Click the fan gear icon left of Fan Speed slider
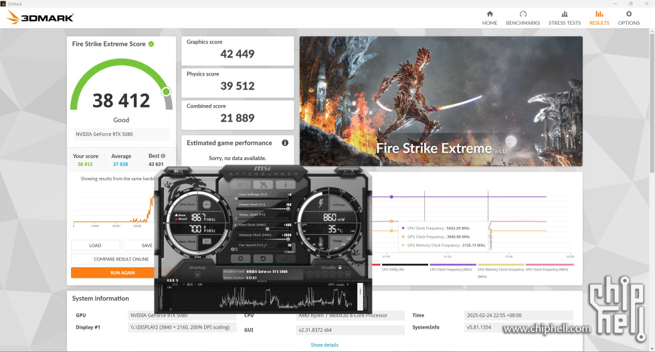This screenshot has height=352, width=655. [232, 250]
